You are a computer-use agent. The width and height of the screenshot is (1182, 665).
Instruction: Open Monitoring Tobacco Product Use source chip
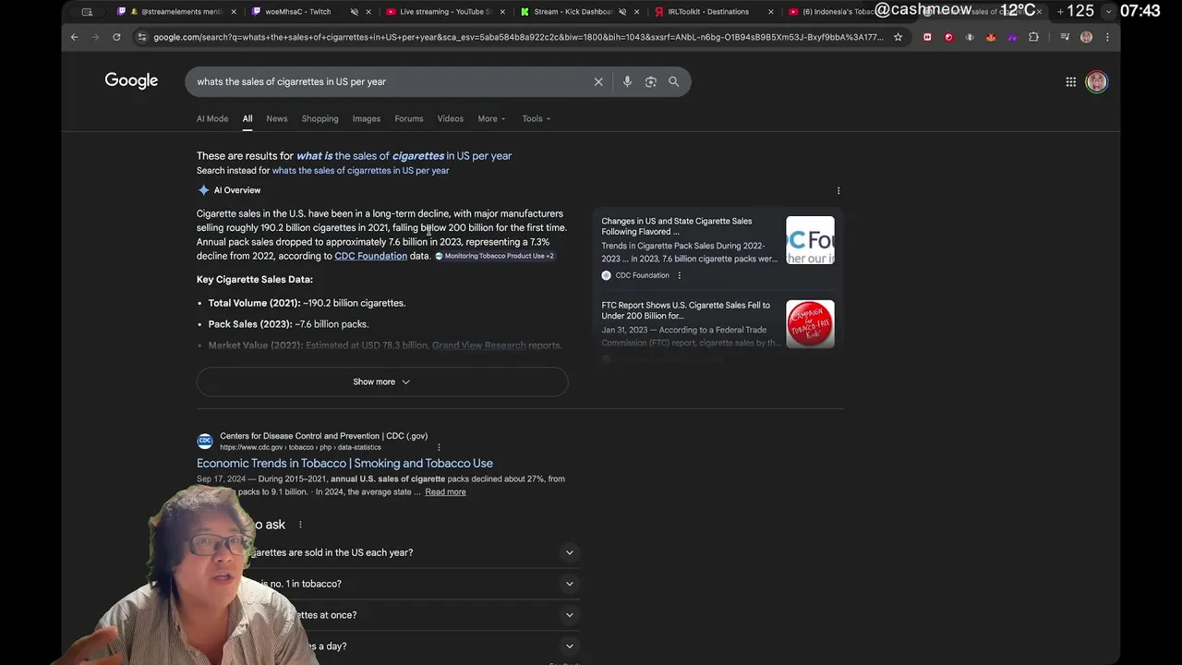tap(495, 256)
